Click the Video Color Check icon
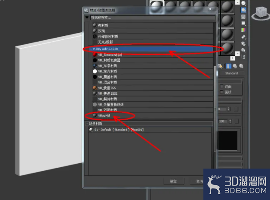The height and width of the screenshot is (200, 270). (x=243, y=30)
